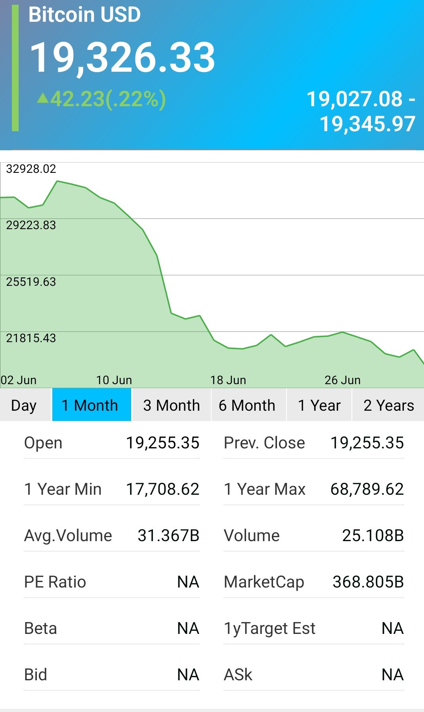The image size is (424, 712).
Task: Switch to the 3 Month chart tab
Action: coord(171,405)
